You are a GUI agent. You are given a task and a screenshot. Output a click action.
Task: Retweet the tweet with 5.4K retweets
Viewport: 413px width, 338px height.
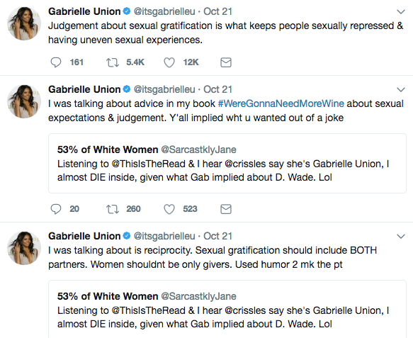[113, 62]
